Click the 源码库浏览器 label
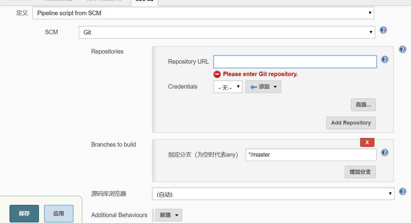Screen dimensions: 411x223 pyautogui.click(x=109, y=194)
